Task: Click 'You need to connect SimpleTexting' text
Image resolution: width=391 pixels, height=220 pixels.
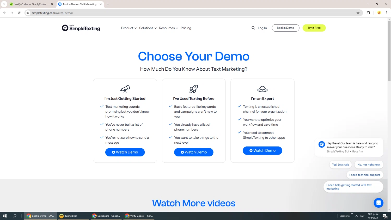Action: click(264, 135)
